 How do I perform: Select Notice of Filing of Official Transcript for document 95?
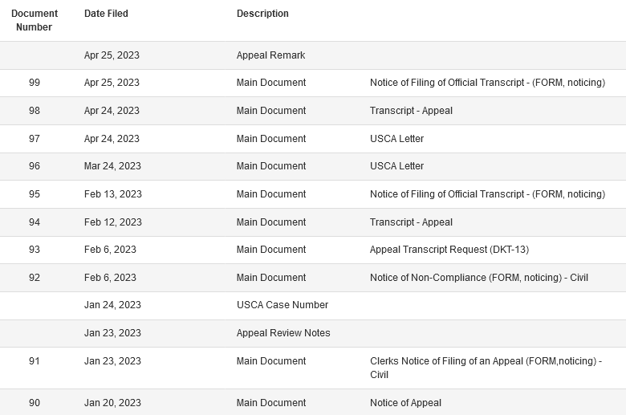(487, 194)
